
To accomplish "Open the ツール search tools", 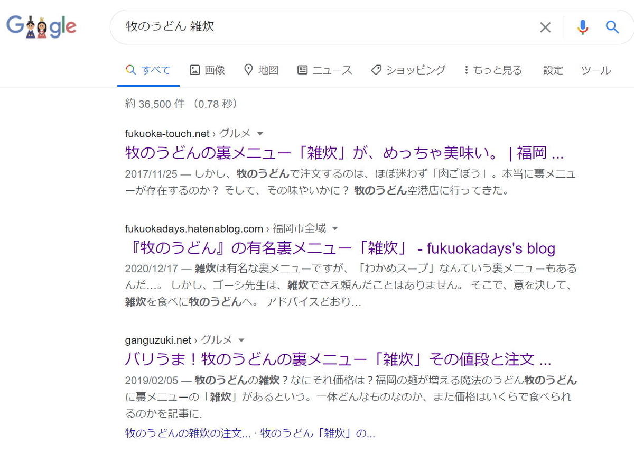I will [596, 70].
